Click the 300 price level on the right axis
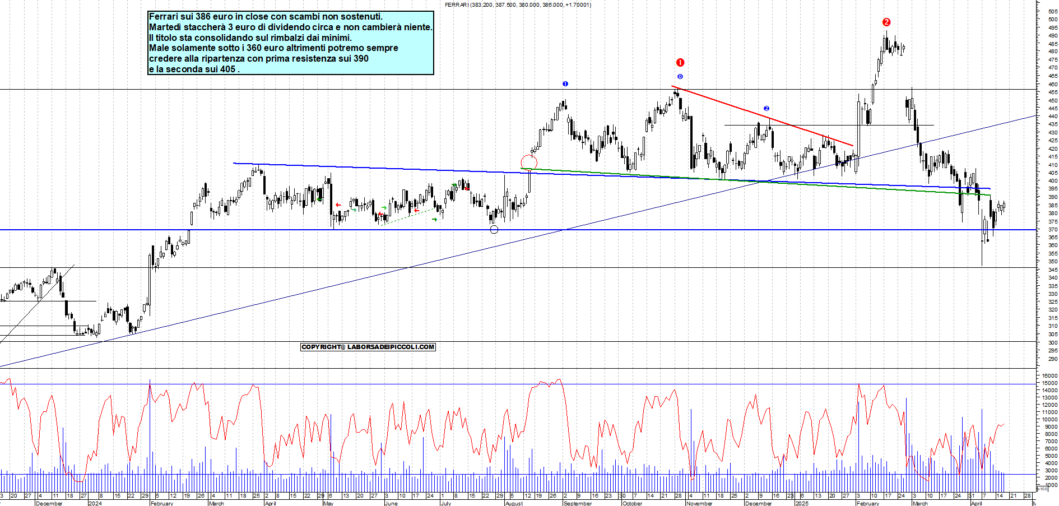This screenshot has height=506, width=1059. tap(1052, 342)
